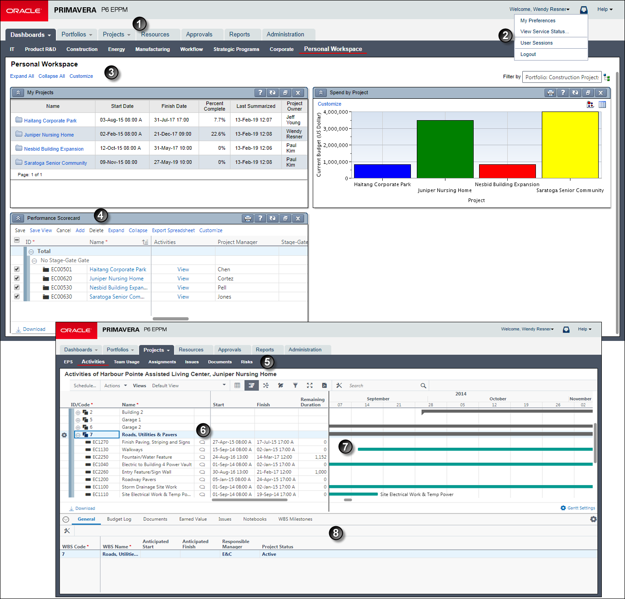The image size is (625, 599).
Task: Open help for Spend by Project portlet
Action: coord(563,92)
